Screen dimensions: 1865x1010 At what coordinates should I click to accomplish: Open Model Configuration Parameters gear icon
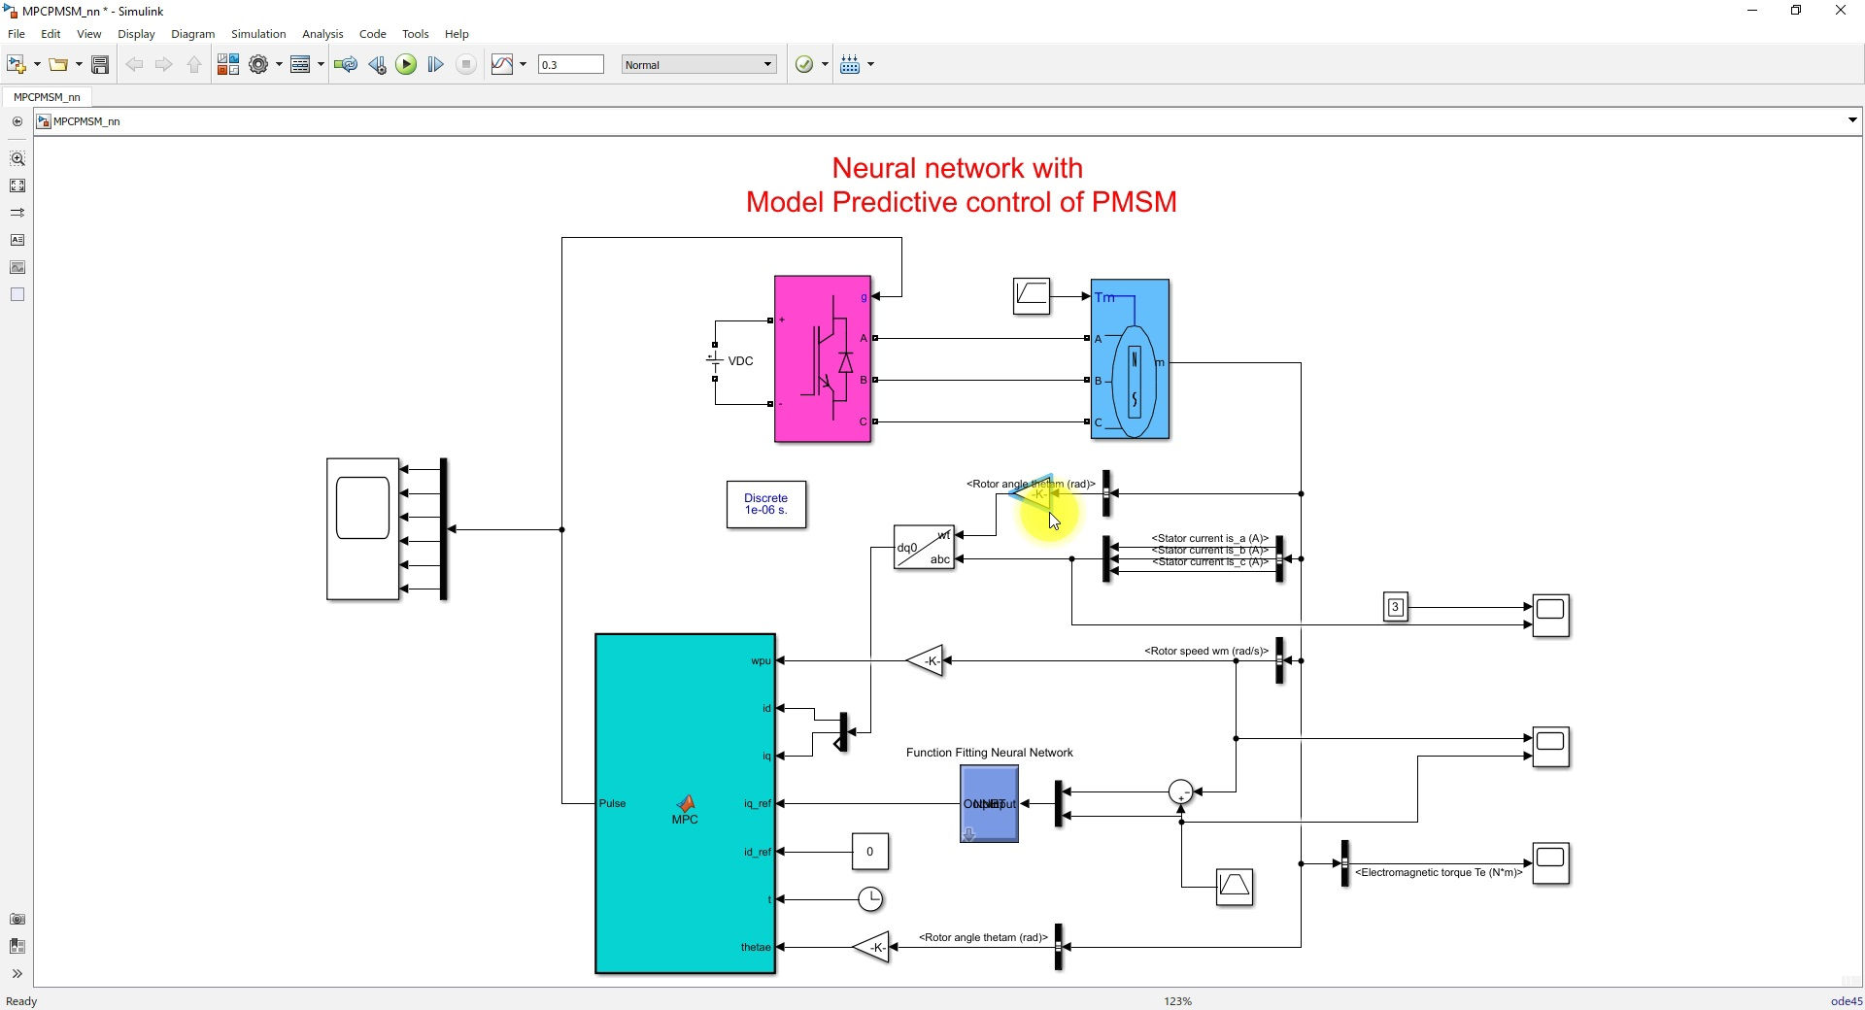(259, 64)
